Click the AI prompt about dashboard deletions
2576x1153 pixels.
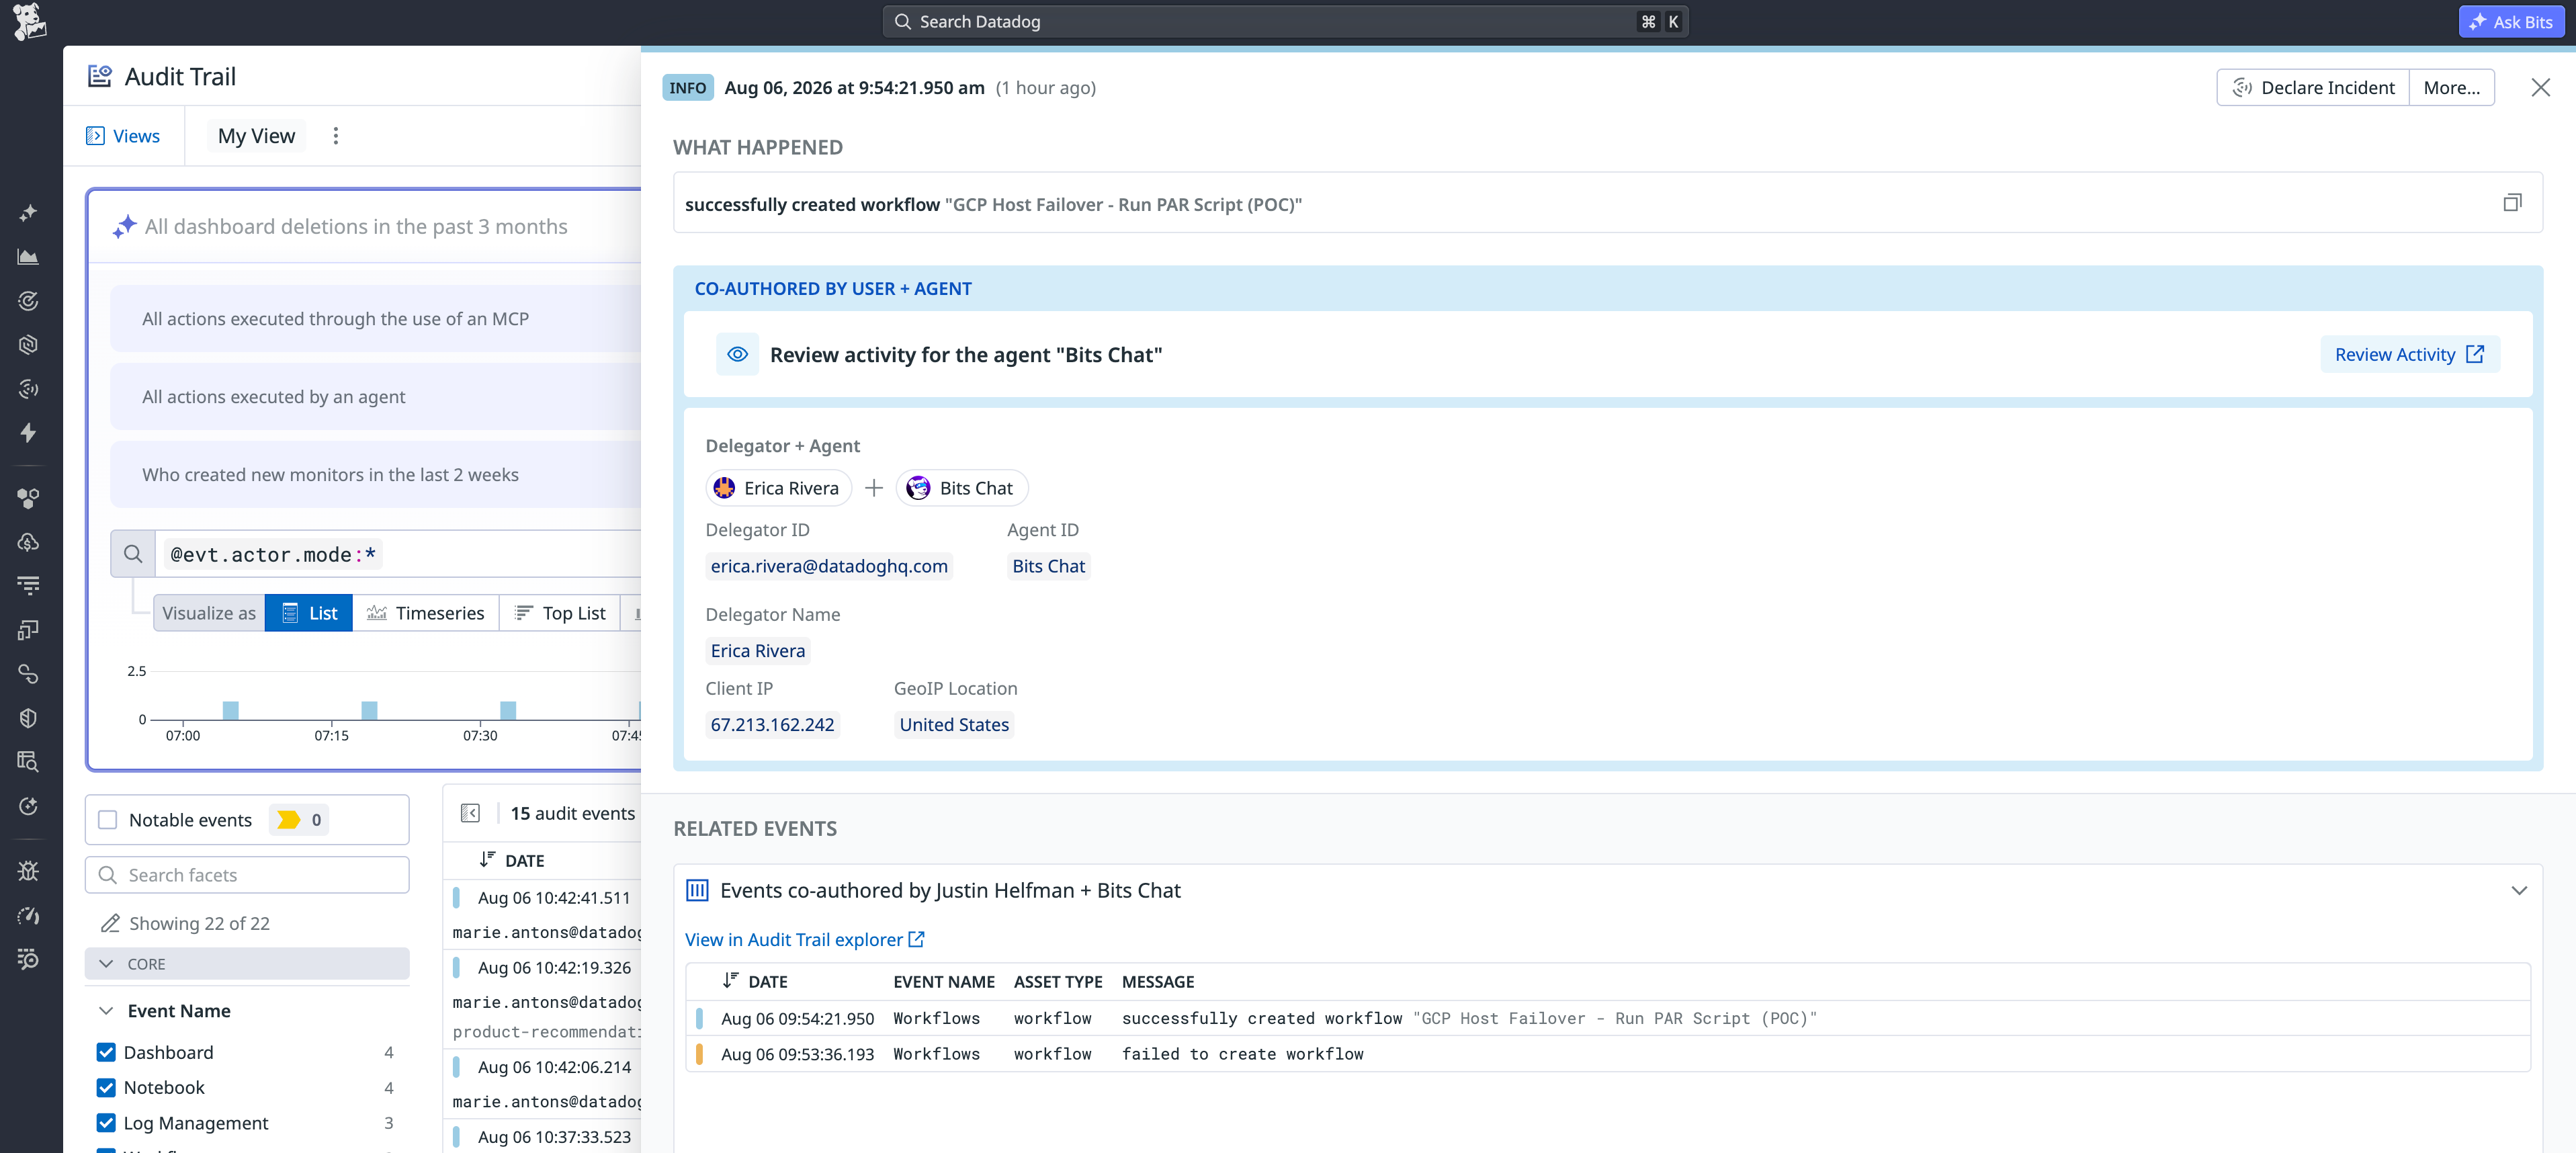356,227
